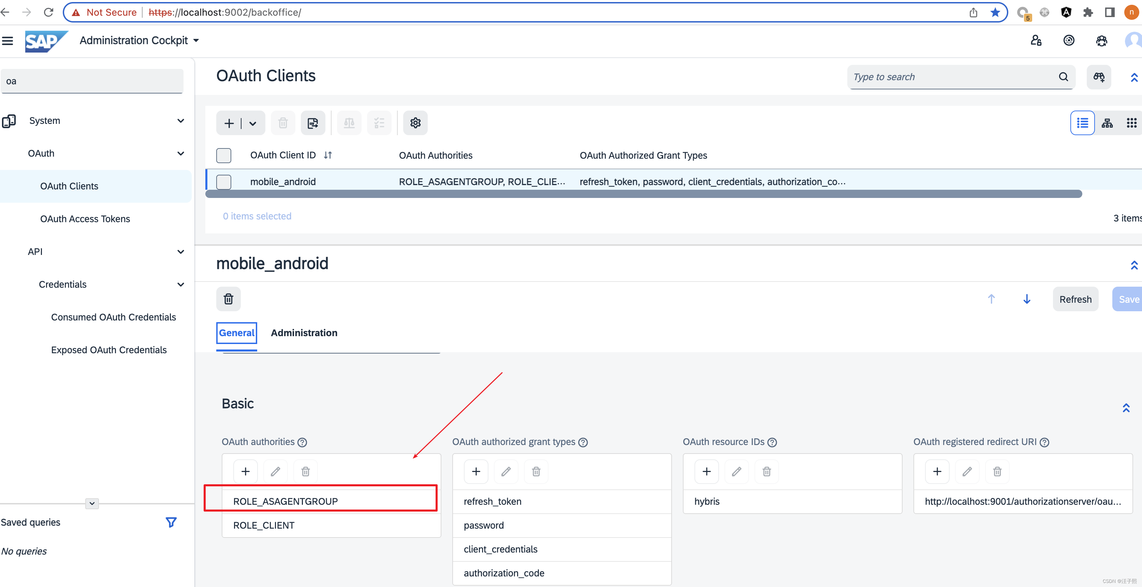Image resolution: width=1142 pixels, height=587 pixels.
Task: Open OAuth Access Tokens in sidebar
Action: (x=85, y=219)
